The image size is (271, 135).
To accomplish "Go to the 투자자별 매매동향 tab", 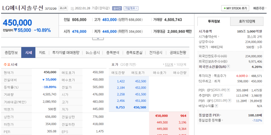I will coord(66,53).
